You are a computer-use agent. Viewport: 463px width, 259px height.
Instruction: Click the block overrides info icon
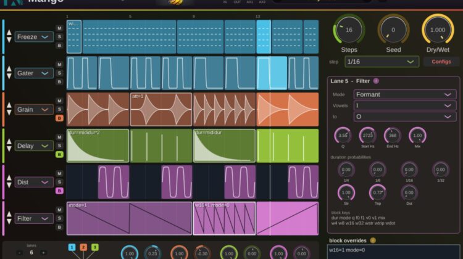[x=373, y=240]
